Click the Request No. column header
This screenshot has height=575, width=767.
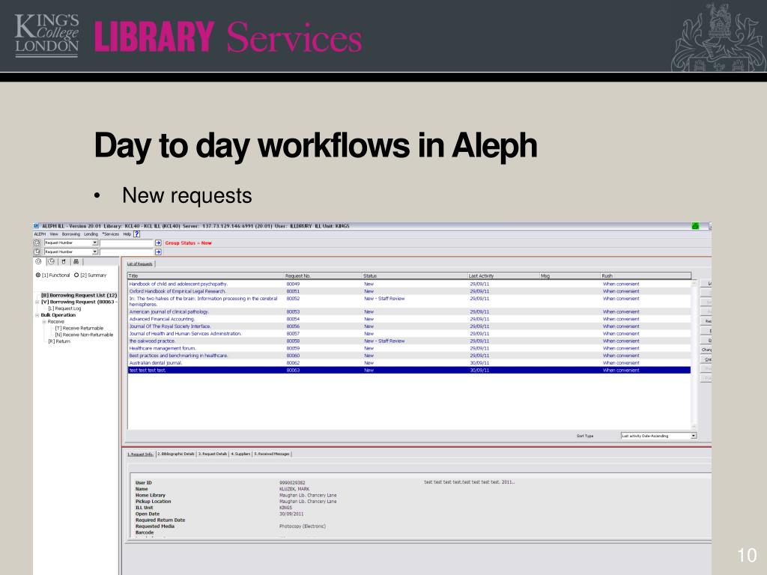point(323,276)
